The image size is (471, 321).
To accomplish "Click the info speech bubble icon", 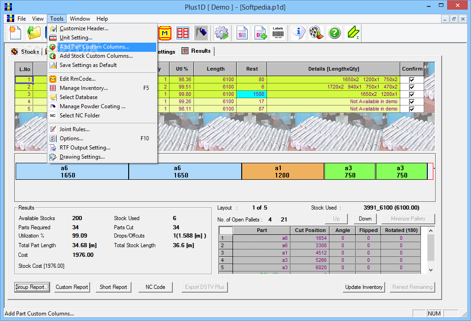I will [298, 33].
